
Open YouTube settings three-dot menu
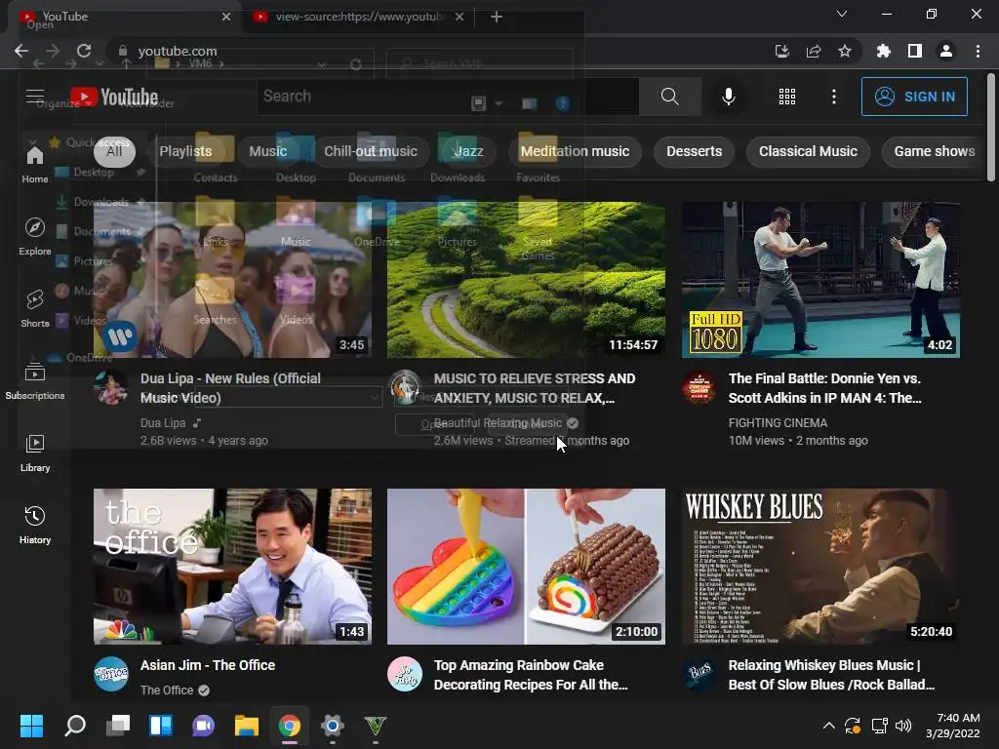[x=833, y=97]
